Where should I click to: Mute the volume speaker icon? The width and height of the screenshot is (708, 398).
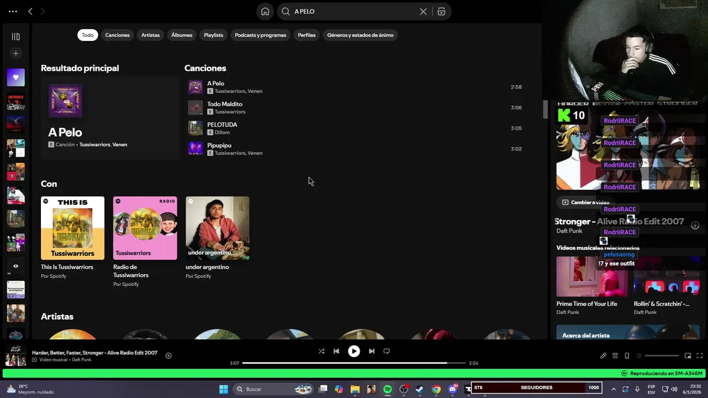(638, 355)
